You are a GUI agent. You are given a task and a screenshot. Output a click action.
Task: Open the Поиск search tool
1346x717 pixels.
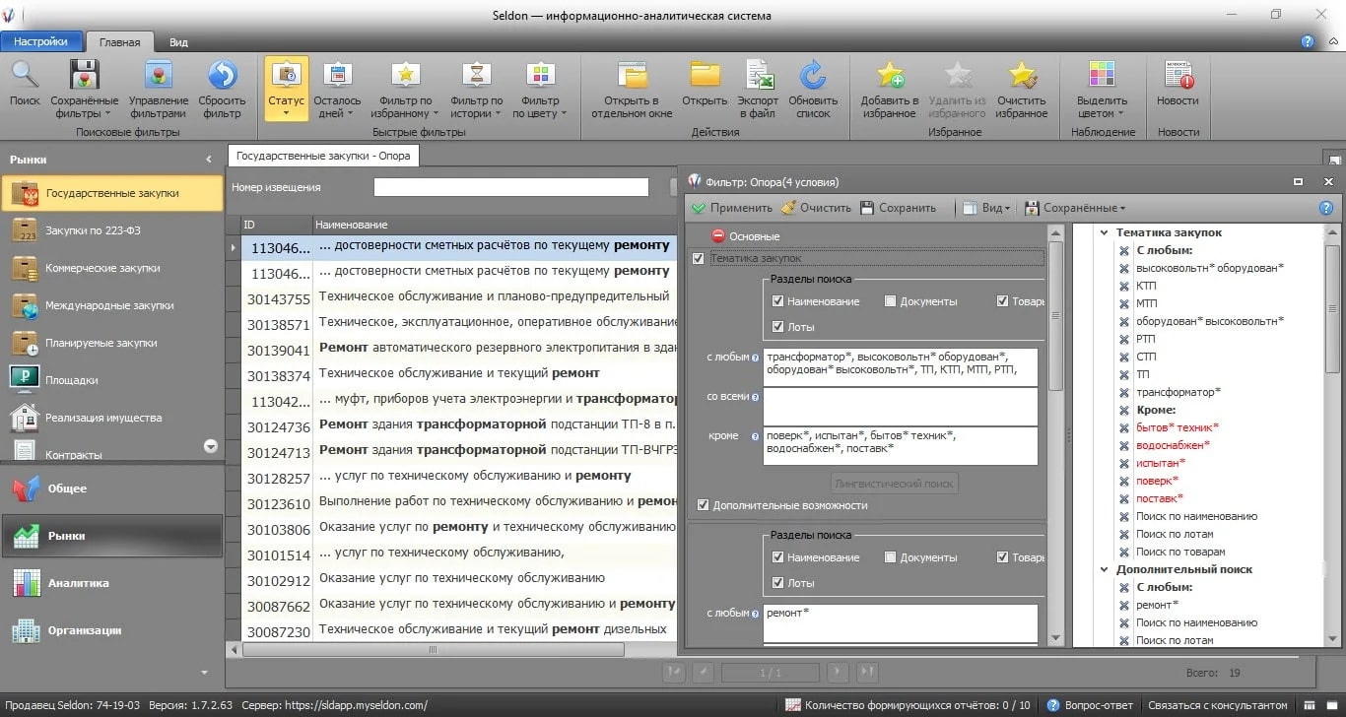pos(25,85)
